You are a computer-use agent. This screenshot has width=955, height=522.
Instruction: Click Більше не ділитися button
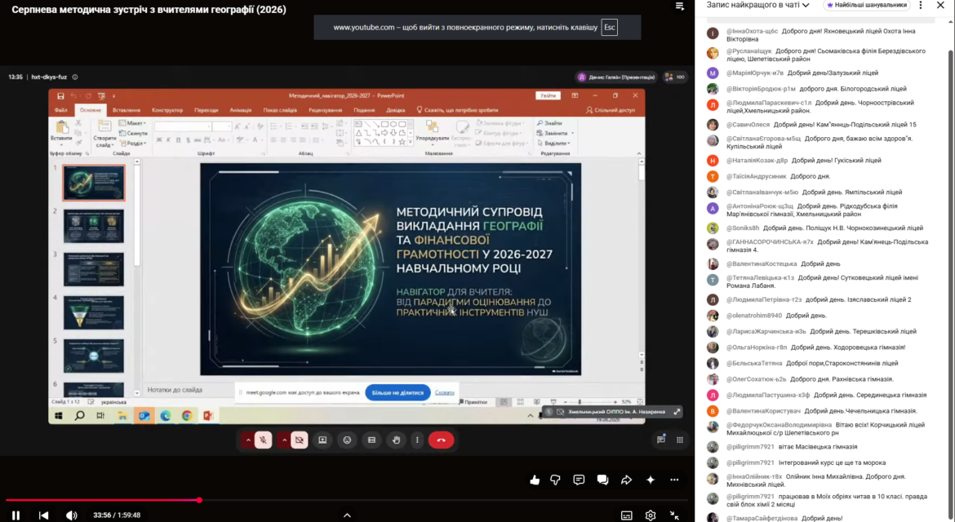pyautogui.click(x=398, y=392)
